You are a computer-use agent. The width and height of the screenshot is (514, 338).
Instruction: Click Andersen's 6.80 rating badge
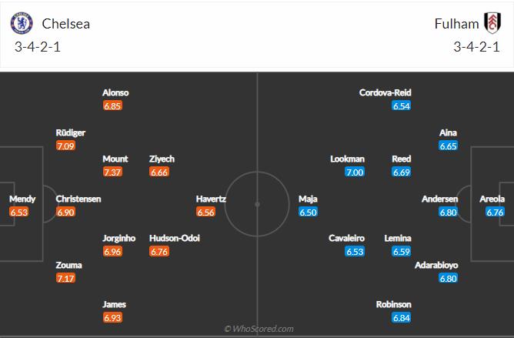point(449,212)
